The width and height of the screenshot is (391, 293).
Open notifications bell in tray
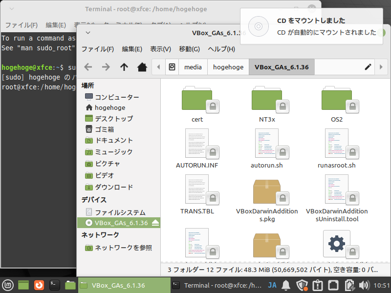point(286,285)
